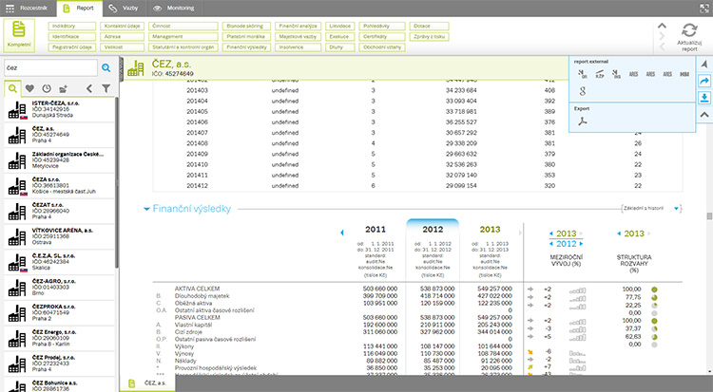Open the filter funnel icon
The height and width of the screenshot is (392, 713).
coord(106,88)
